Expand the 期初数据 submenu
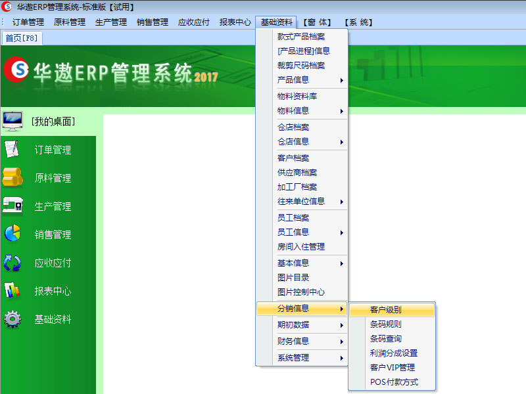Image resolution: width=526 pixels, height=394 pixels. (302, 324)
